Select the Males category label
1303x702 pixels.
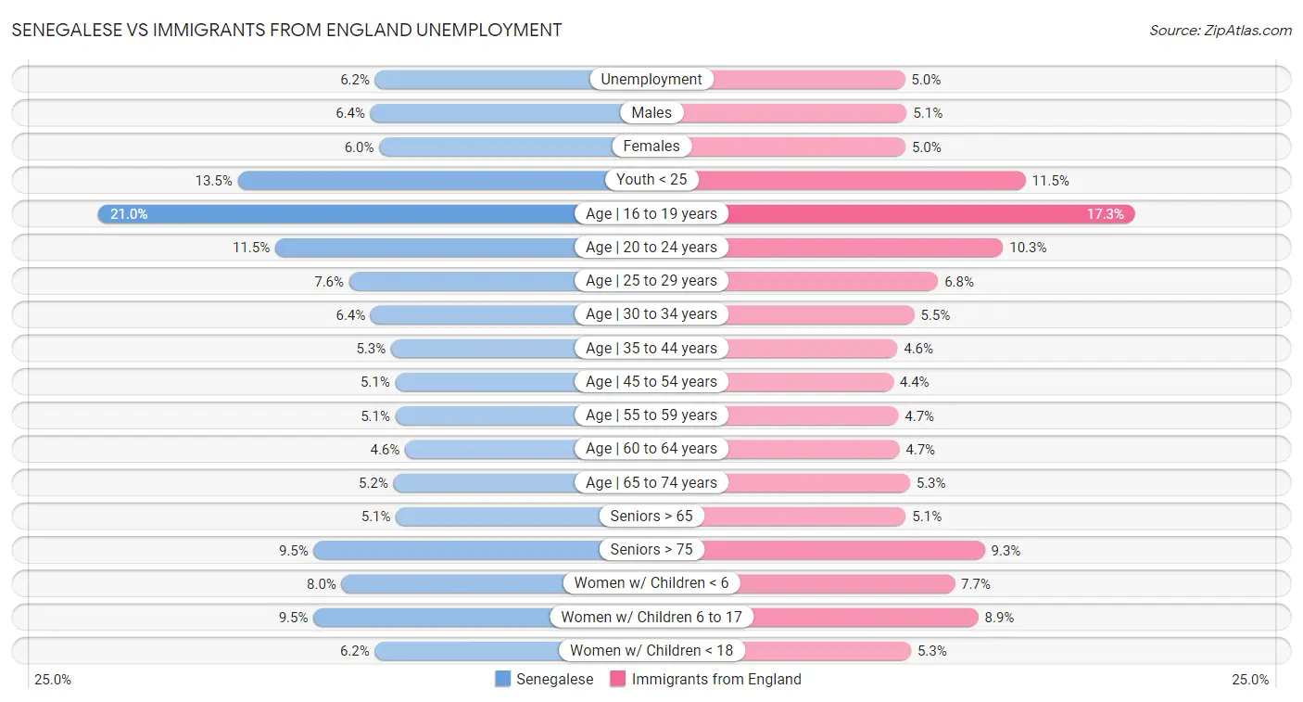point(651,113)
